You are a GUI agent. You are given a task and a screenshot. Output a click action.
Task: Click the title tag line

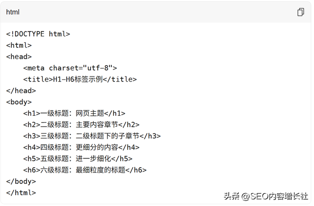(x=80, y=79)
